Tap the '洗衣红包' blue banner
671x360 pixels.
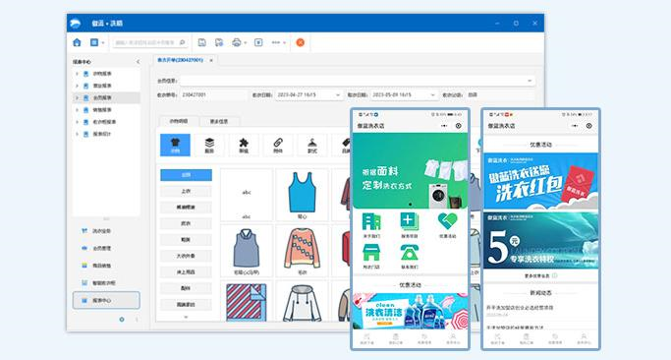(540, 181)
